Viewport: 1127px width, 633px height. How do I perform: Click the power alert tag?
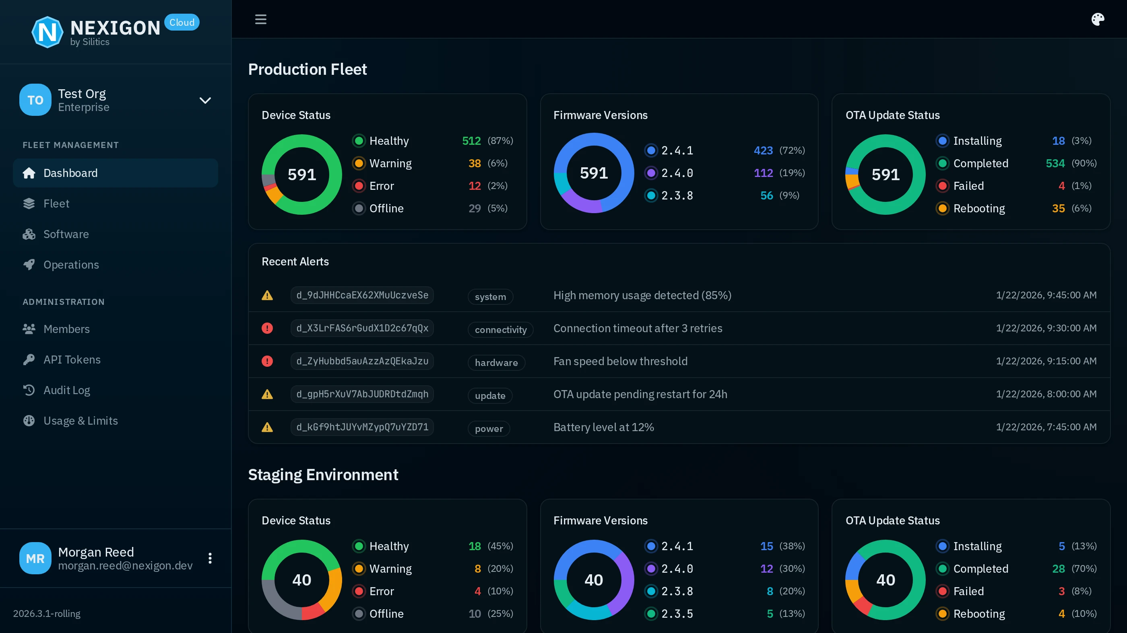tap(489, 428)
